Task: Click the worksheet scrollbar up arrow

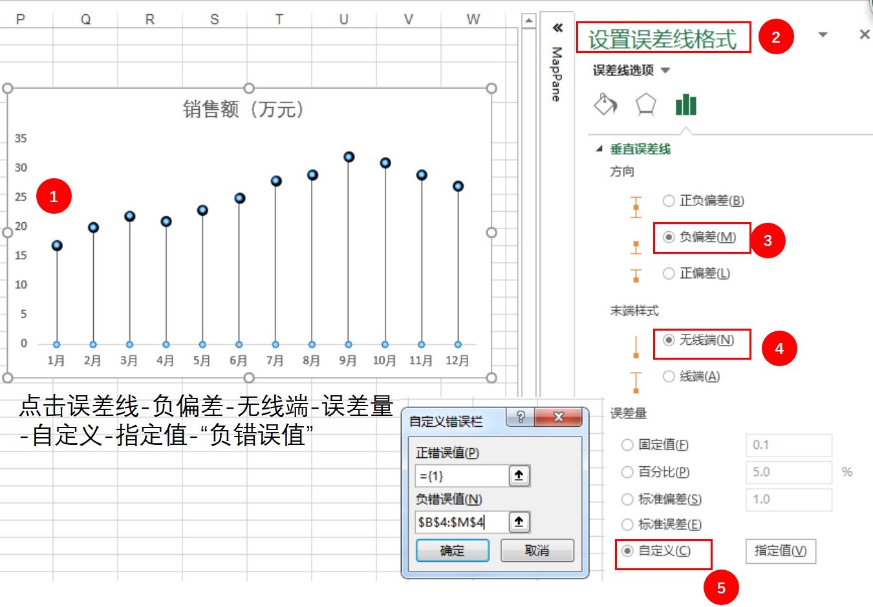Action: (x=529, y=21)
